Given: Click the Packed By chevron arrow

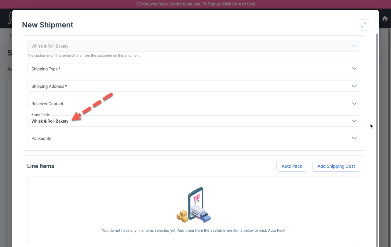Looking at the screenshot, I should (354, 138).
